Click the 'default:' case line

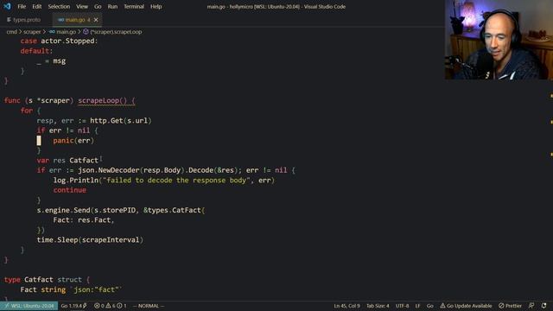tap(36, 51)
